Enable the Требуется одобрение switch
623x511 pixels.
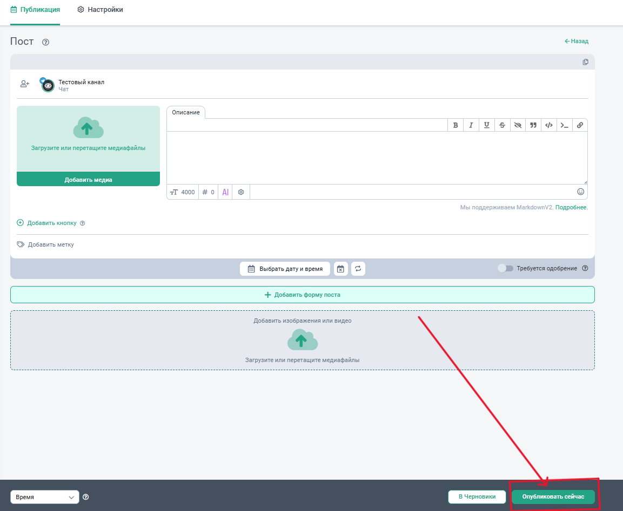[505, 268]
